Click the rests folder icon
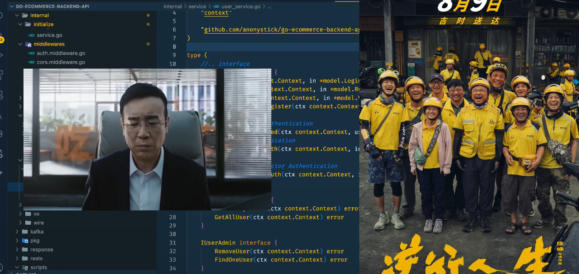Viewport: 579px width, 274px height. click(25, 258)
